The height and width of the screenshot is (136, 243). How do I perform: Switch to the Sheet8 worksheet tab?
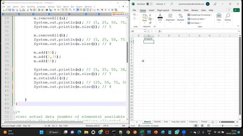click(x=157, y=122)
